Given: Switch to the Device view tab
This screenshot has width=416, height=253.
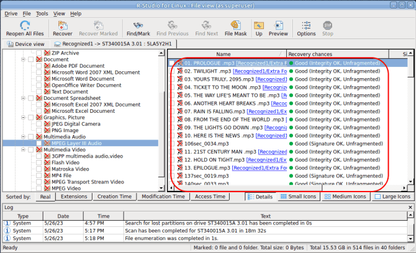Looking at the screenshot, I should click(25, 44).
